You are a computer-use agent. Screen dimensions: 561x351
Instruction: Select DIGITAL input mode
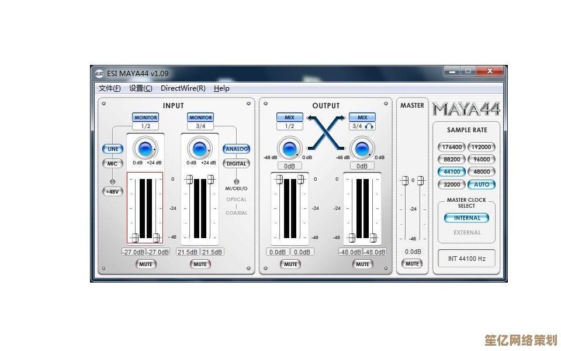237,164
